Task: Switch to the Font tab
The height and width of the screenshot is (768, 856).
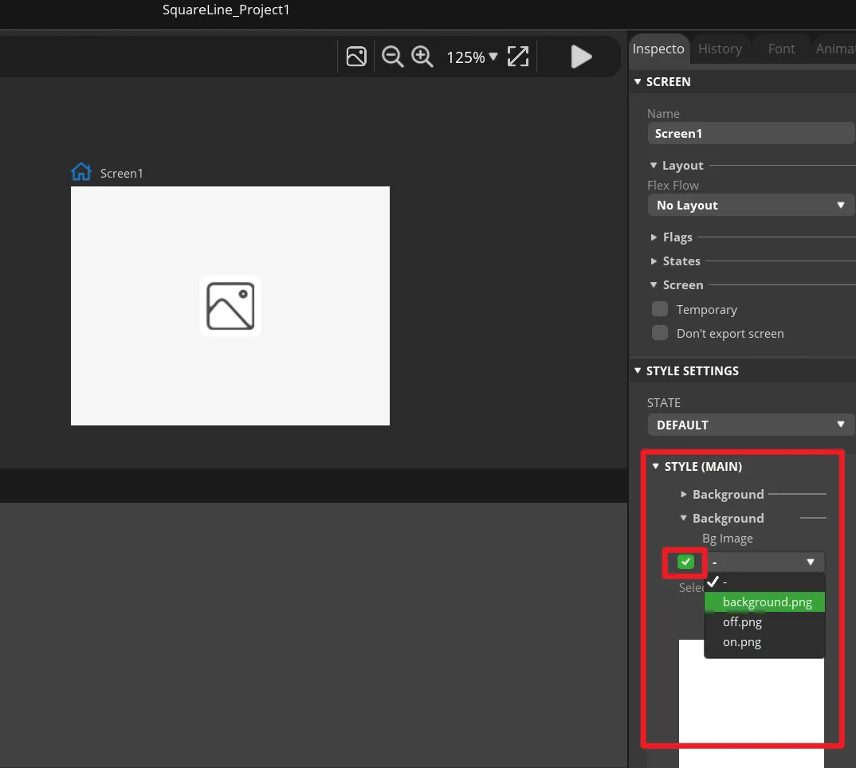Action: click(781, 49)
